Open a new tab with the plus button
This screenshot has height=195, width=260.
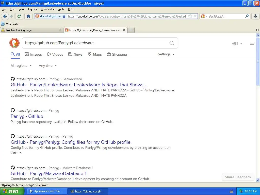click(131, 30)
